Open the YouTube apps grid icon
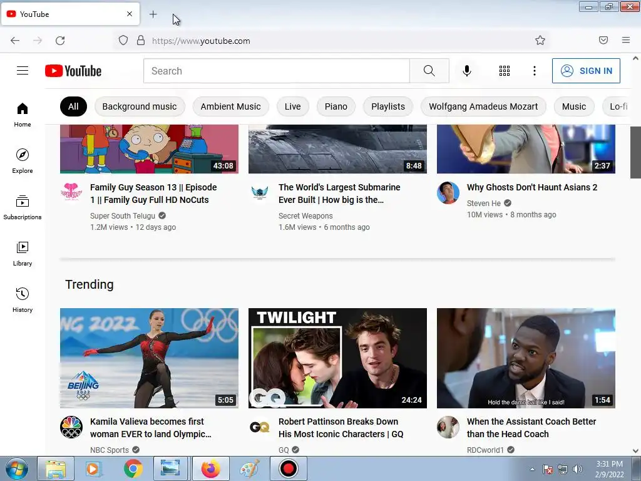 [x=505, y=71]
